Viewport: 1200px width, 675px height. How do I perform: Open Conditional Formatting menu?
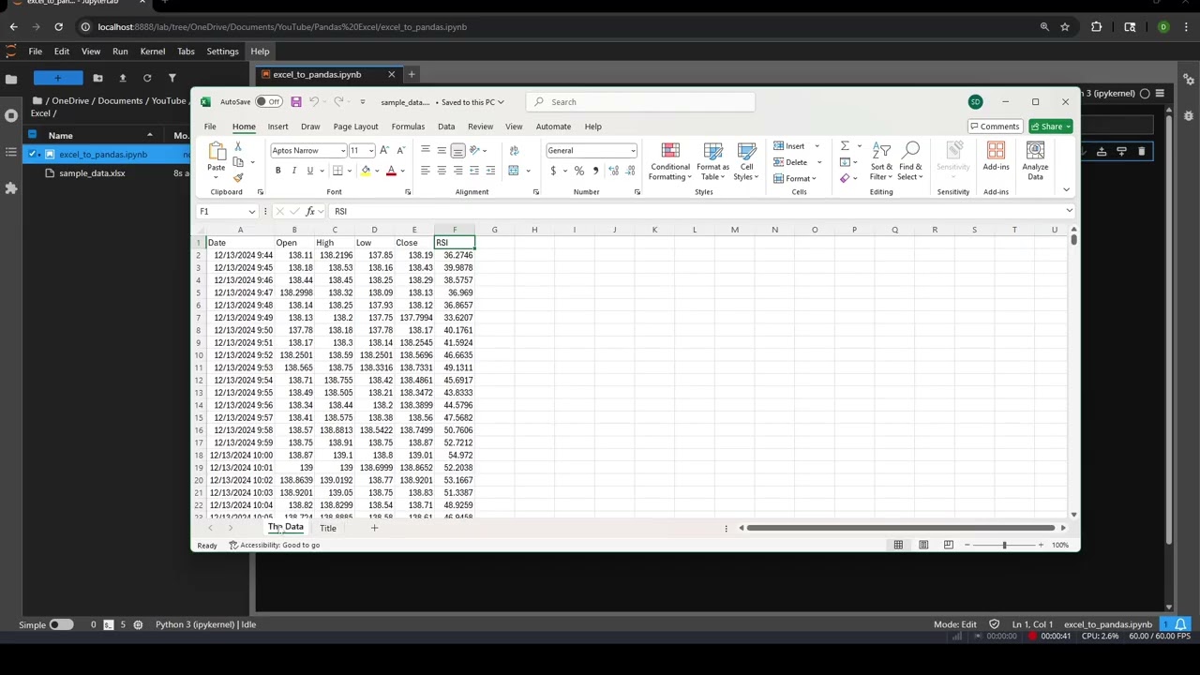coord(669,161)
